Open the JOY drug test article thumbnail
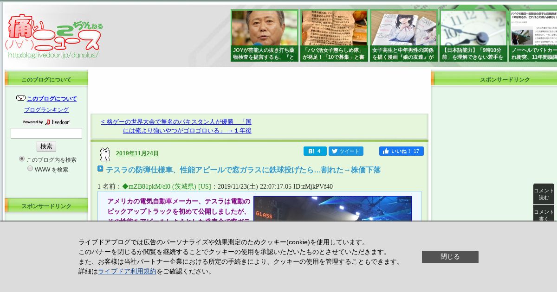The height and width of the screenshot is (292, 557). point(264,36)
